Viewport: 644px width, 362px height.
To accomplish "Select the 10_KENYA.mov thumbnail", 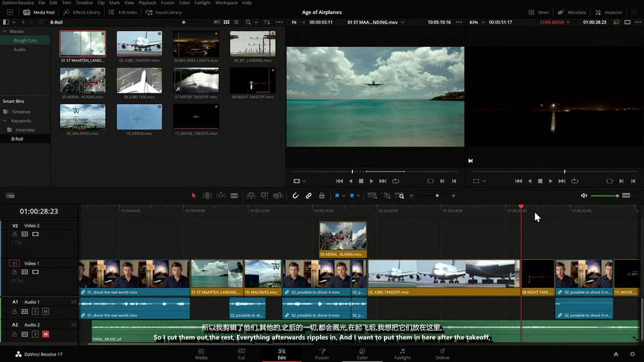I will coord(139,117).
